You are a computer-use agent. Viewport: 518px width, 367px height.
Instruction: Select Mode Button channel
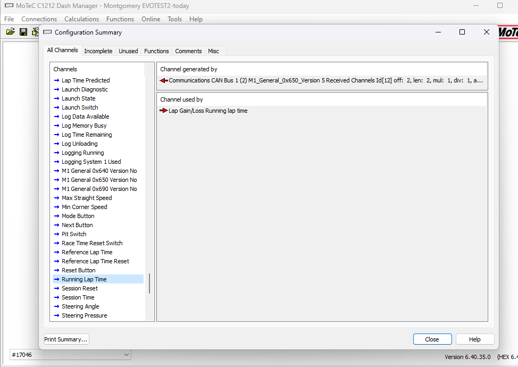pos(78,216)
